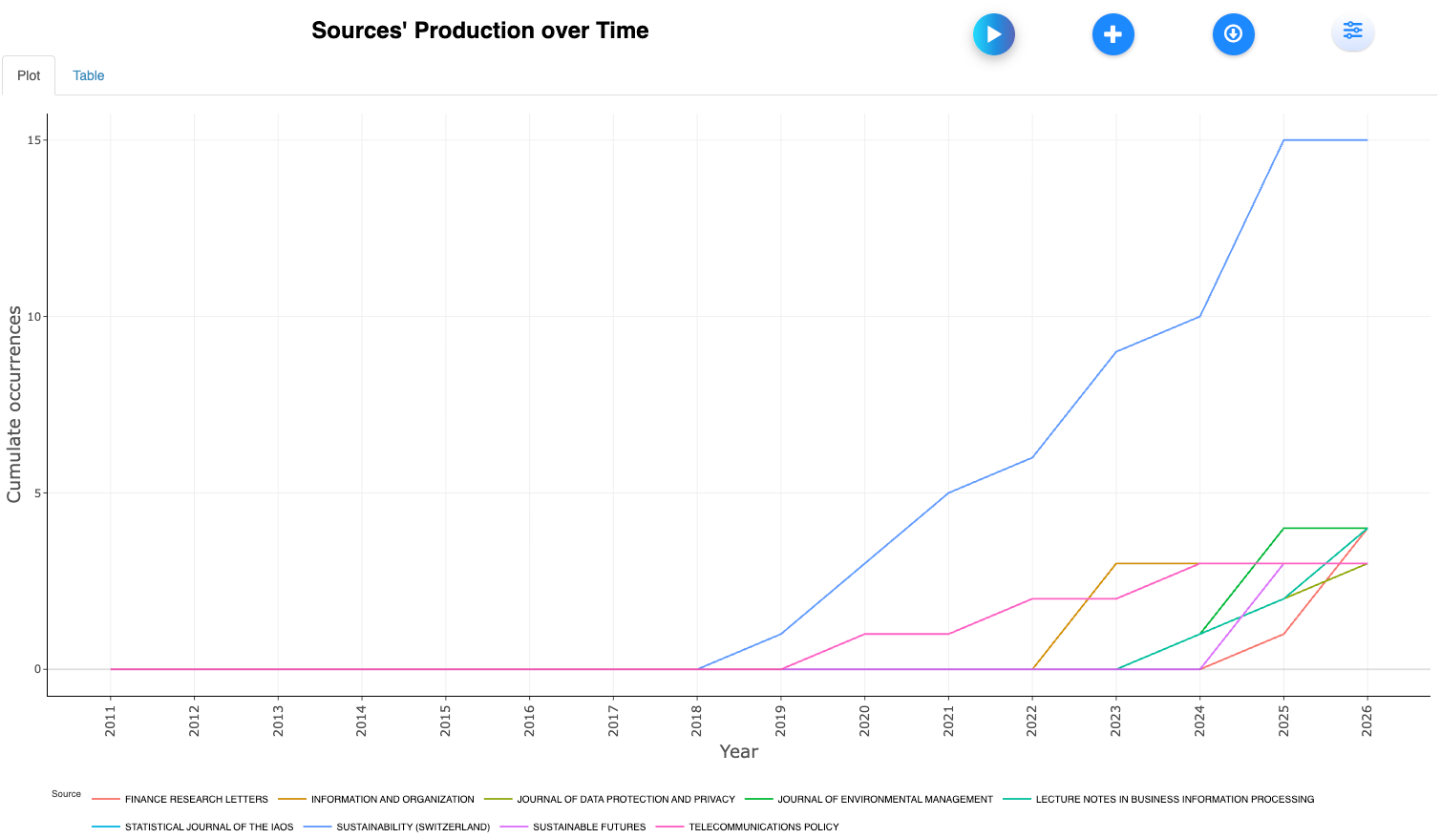
Task: Click the 2025 peak of the Sustainability line
Action: tap(1283, 140)
